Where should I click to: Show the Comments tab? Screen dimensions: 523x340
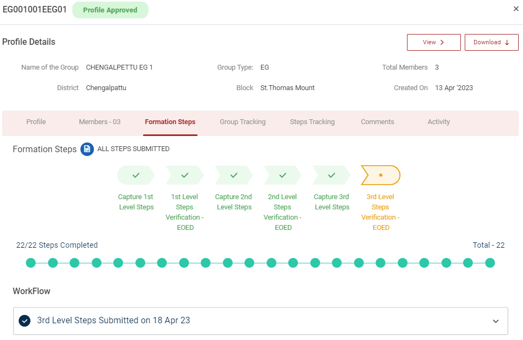coord(377,122)
